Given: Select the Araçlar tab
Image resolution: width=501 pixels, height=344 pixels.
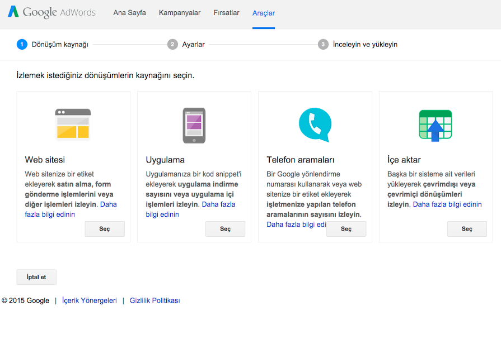Looking at the screenshot, I should click(x=263, y=13).
